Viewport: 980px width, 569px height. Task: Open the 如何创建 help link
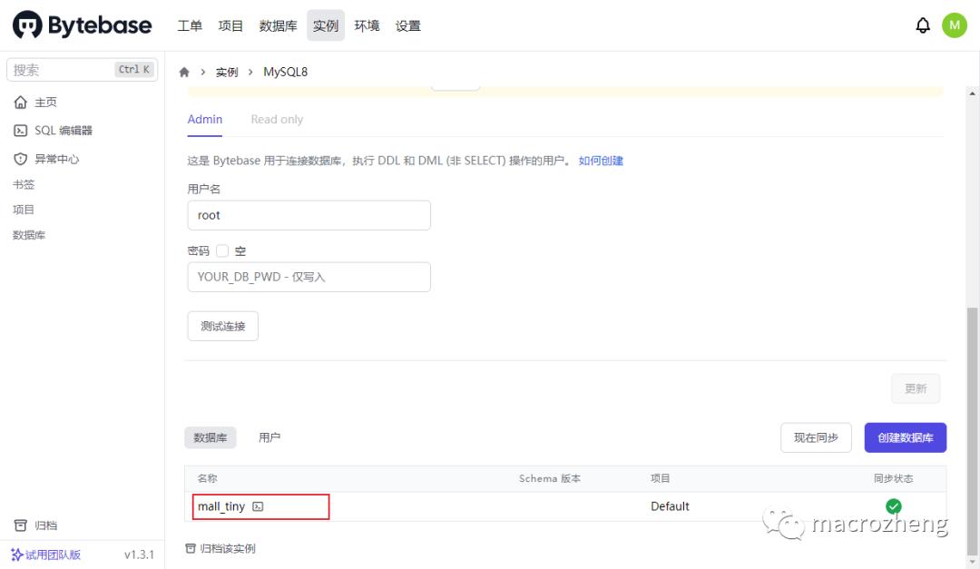pyautogui.click(x=601, y=161)
